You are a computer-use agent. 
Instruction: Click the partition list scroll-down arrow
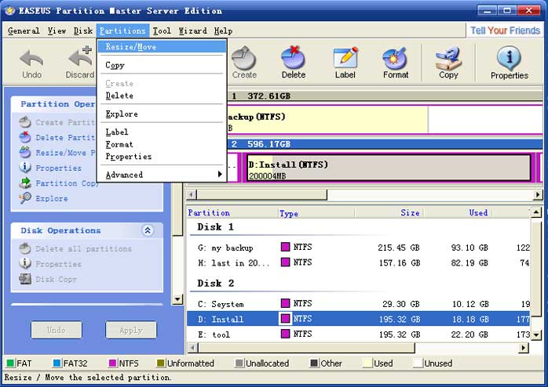[536, 335]
